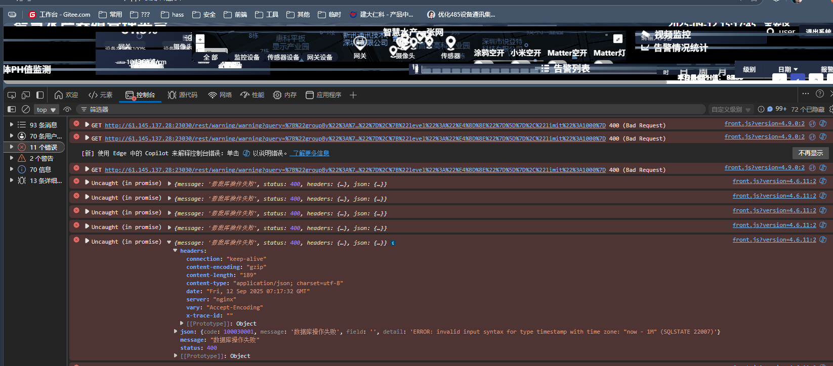The image size is (833, 366).
Task: Expand the 13 条详细 verbose group
Action: (x=12, y=180)
